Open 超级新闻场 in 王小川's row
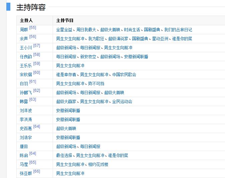This screenshot has width=225, height=178. pos(66,48)
